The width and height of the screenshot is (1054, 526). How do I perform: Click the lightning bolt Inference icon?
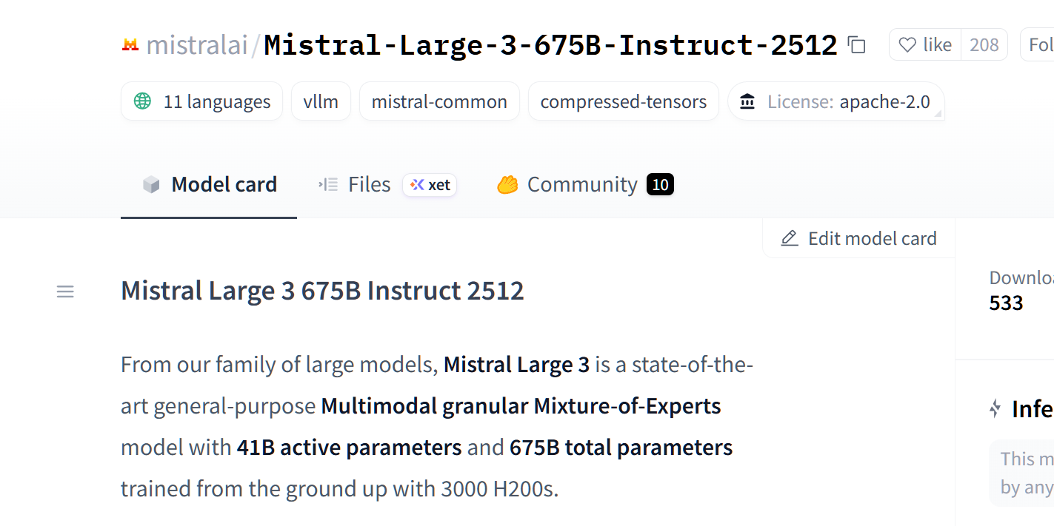[995, 408]
